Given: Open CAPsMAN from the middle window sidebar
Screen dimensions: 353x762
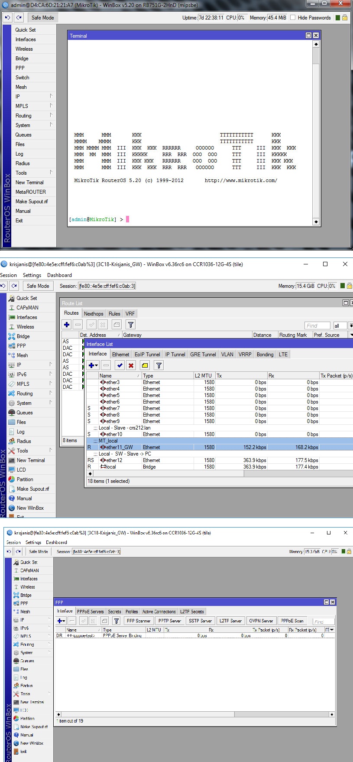Looking at the screenshot, I should pyautogui.click(x=27, y=308).
